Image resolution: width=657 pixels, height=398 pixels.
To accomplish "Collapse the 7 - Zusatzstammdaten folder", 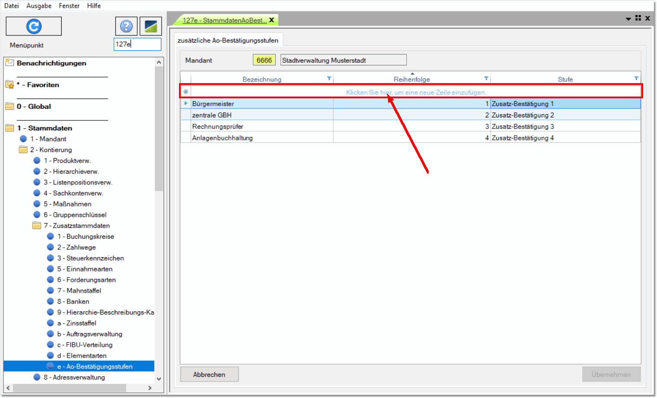I will tap(37, 226).
